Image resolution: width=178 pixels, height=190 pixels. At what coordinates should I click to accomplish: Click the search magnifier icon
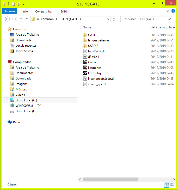169,19
